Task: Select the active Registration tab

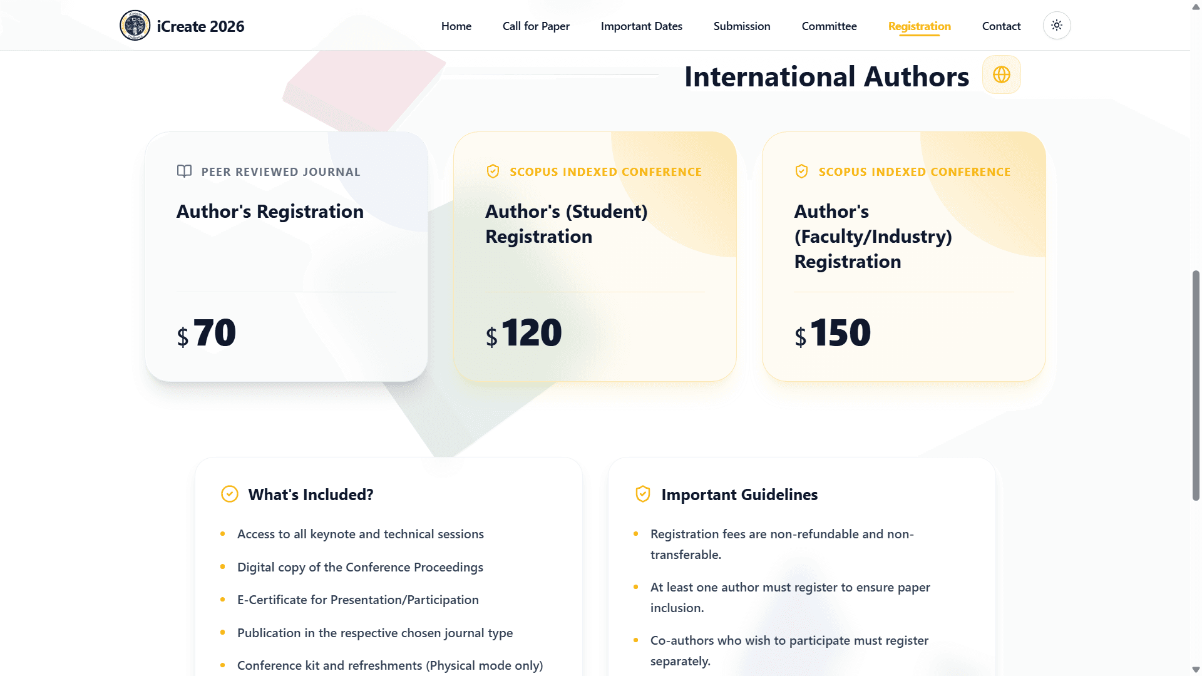Action: [x=919, y=26]
